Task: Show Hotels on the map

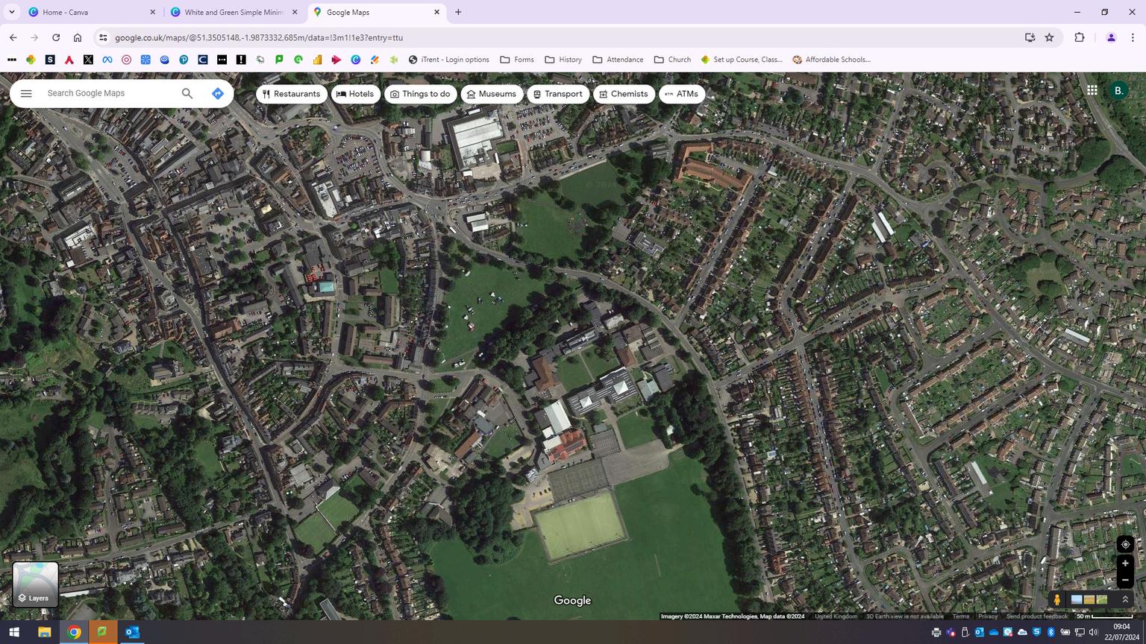Action: click(355, 94)
